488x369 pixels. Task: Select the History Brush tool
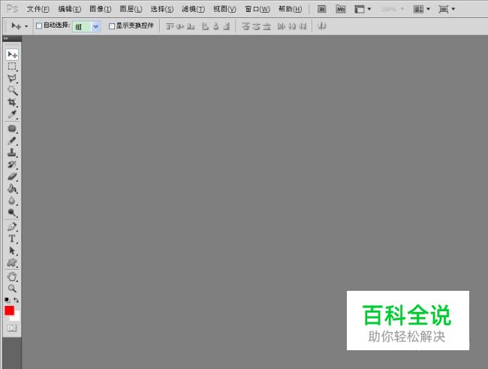(12, 165)
